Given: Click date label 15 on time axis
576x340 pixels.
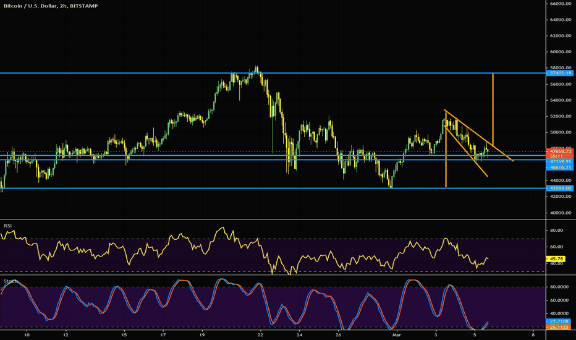Looking at the screenshot, I should tap(124, 335).
